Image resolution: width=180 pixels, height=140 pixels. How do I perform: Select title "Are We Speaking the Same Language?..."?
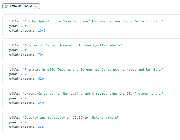(x=93, y=21)
